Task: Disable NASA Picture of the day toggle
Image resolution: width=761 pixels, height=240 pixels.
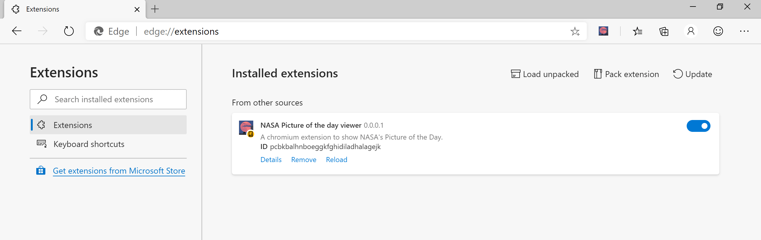Action: 698,126
